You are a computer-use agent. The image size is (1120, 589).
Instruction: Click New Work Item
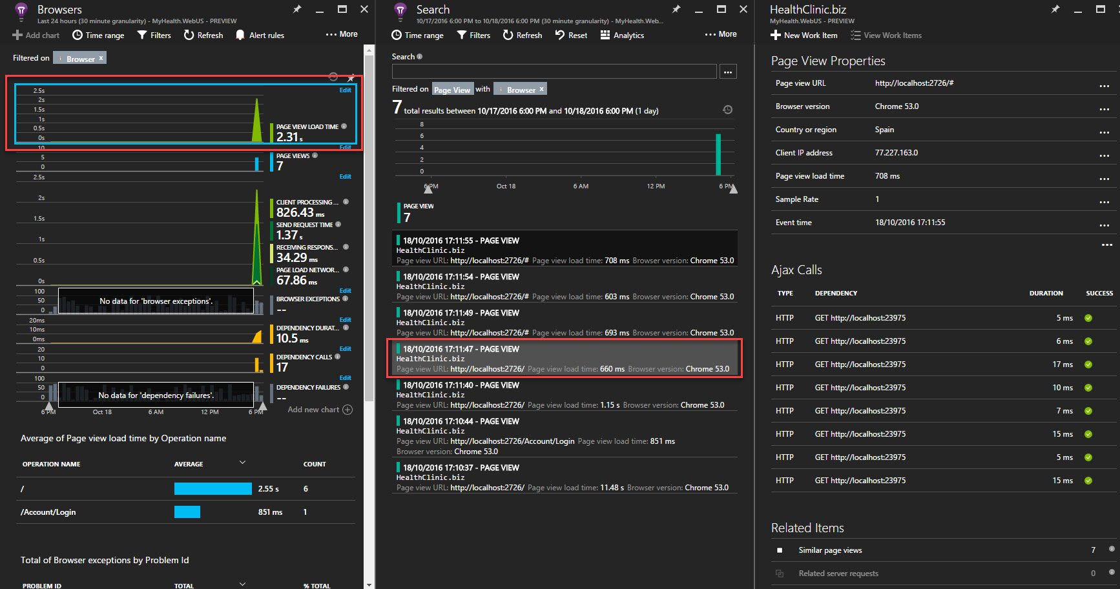[804, 35]
